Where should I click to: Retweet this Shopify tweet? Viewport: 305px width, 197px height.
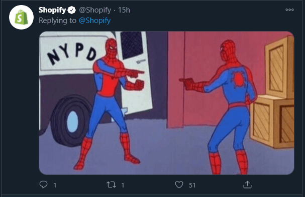pos(111,185)
